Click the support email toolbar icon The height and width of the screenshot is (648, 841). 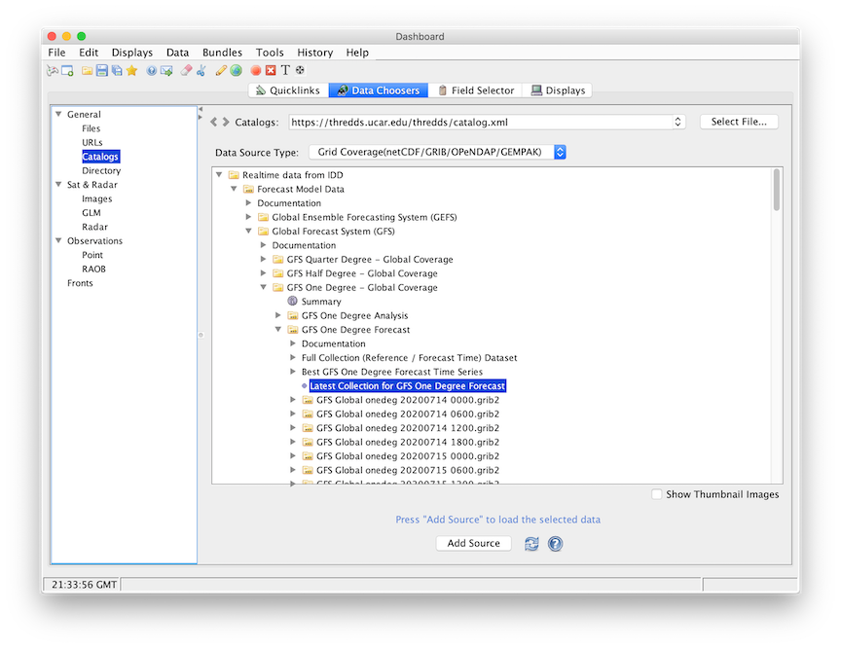tap(165, 70)
